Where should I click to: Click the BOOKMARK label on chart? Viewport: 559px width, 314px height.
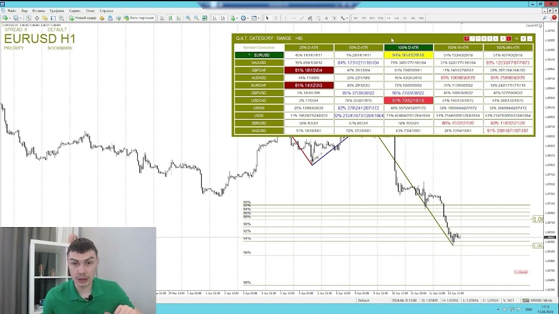tap(60, 48)
